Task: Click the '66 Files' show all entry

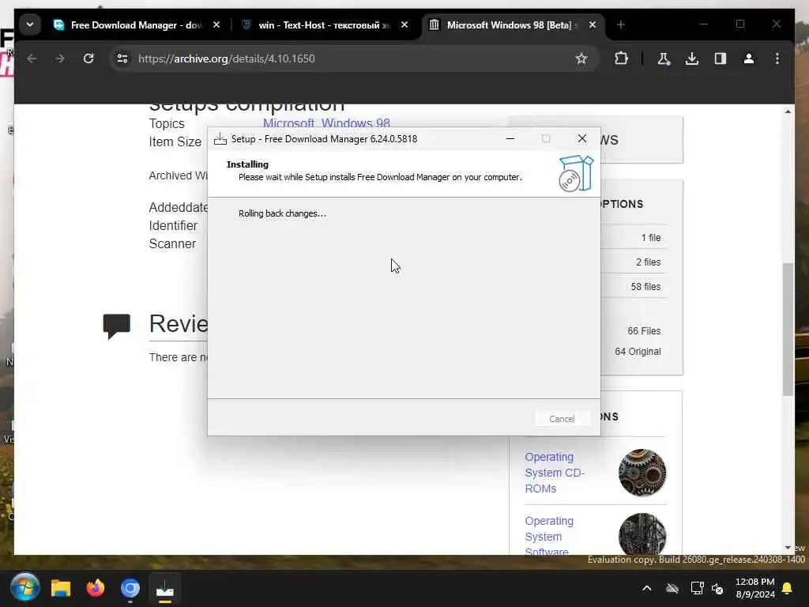Action: click(644, 331)
